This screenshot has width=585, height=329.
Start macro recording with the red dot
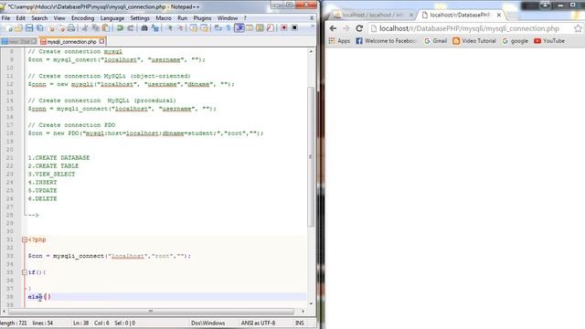click(x=284, y=28)
